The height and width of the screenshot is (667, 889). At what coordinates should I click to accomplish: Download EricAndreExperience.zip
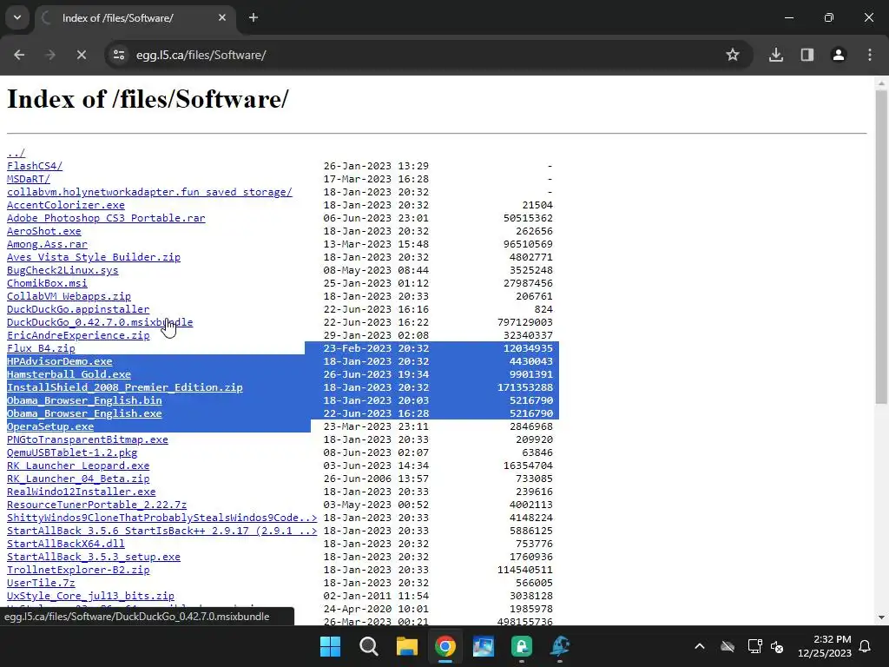pyautogui.click(x=78, y=336)
